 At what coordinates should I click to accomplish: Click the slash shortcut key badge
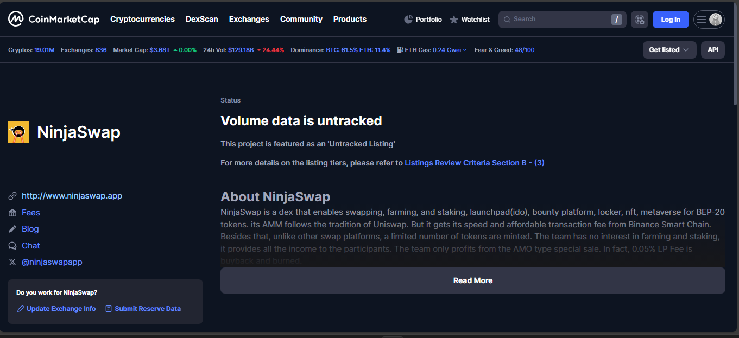[x=616, y=20]
